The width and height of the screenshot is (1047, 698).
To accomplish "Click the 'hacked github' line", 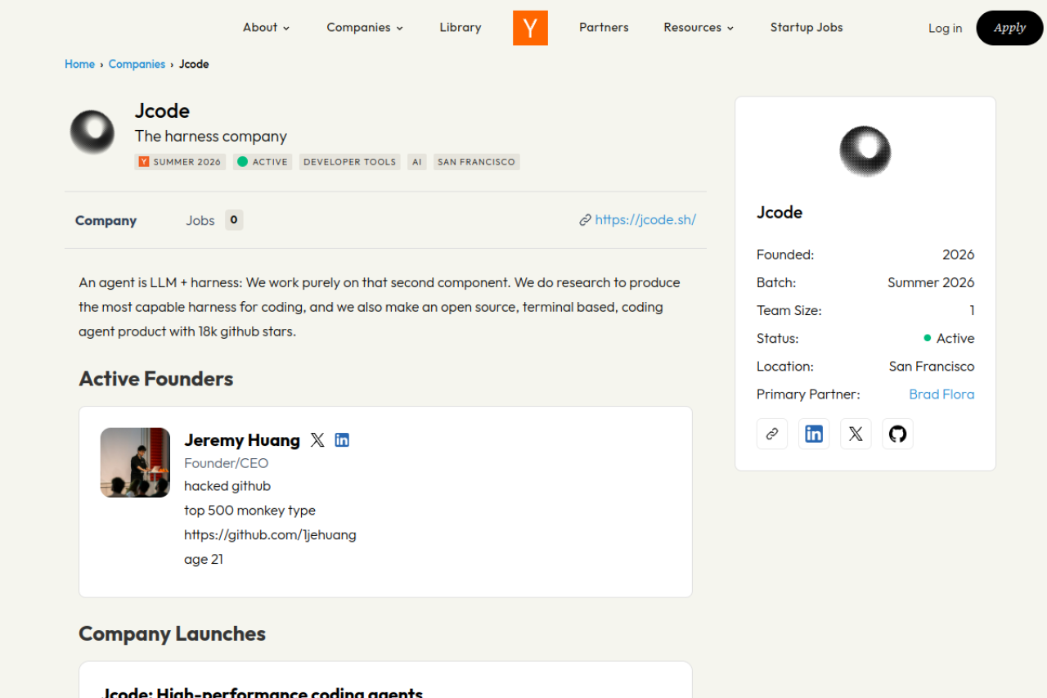I will [227, 486].
